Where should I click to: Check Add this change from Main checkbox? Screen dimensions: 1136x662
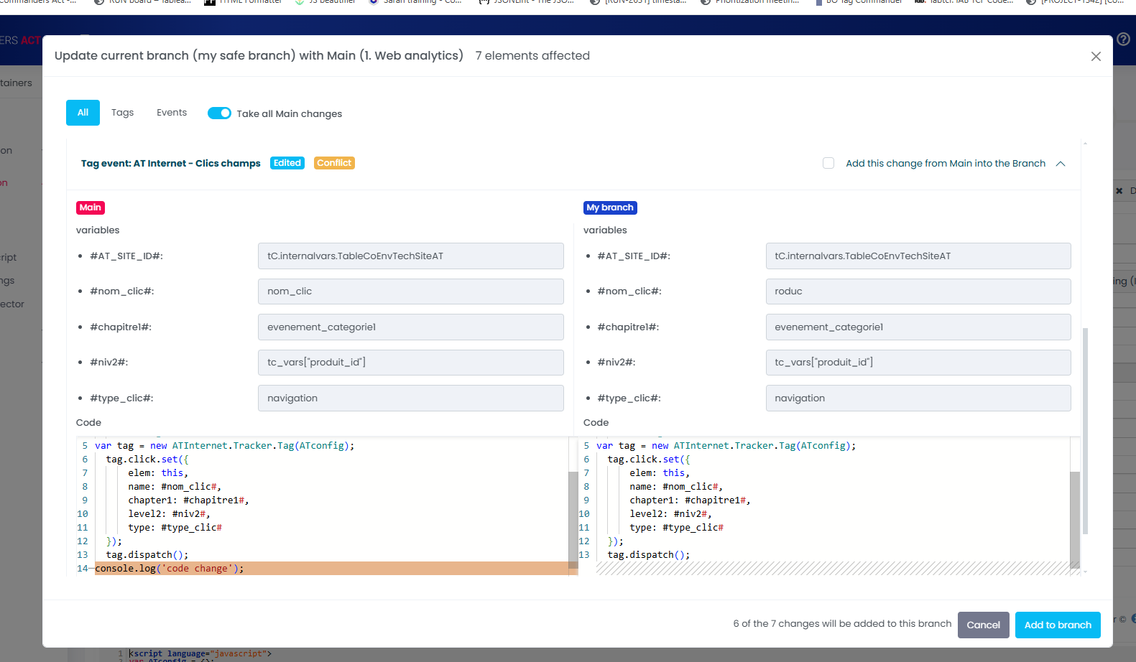828,163
